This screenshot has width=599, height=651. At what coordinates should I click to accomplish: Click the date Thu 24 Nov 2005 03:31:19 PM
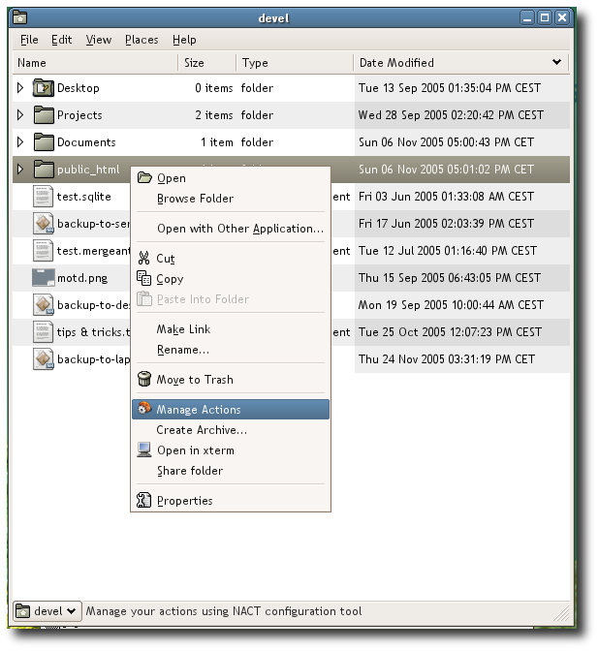click(x=447, y=359)
